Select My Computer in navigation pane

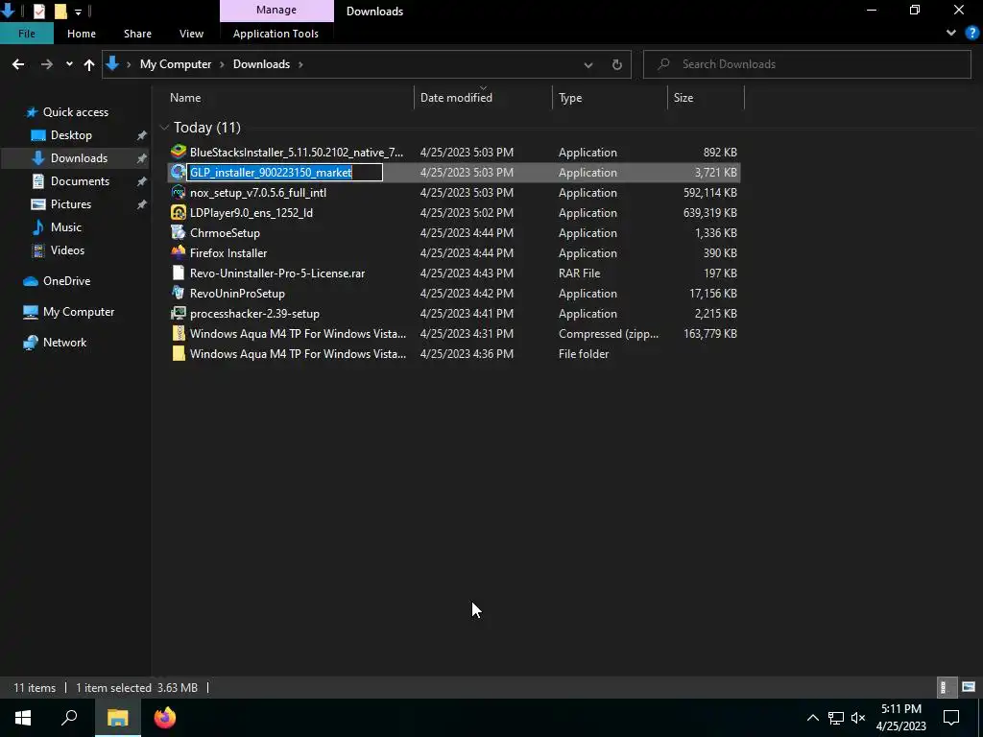[79, 312]
